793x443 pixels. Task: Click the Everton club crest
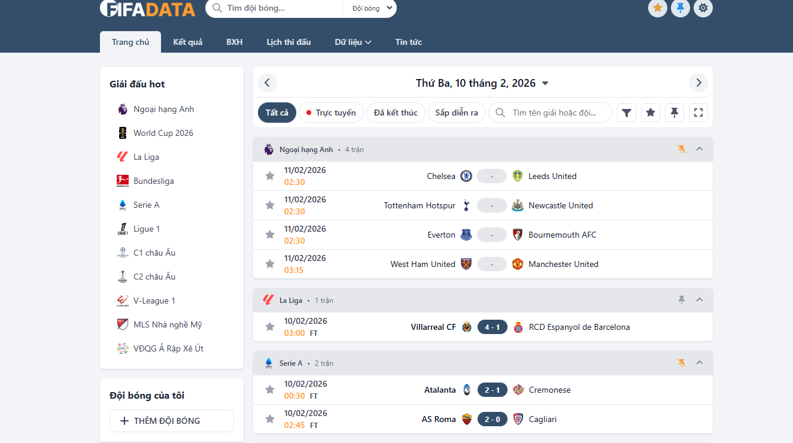pos(466,235)
